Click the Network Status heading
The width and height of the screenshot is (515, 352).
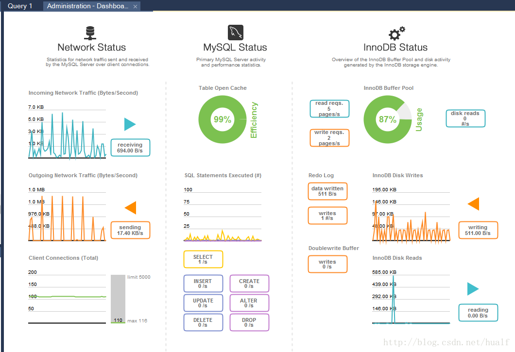[92, 47]
